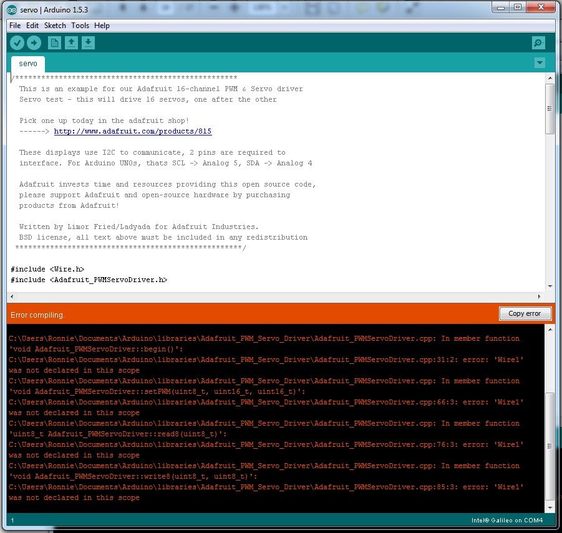Click the 'BSD license' comment line

tap(163, 237)
